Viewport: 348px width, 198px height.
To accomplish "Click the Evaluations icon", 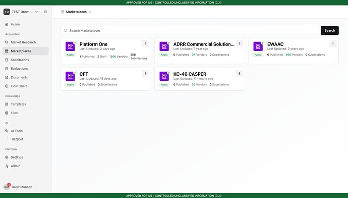I will coord(7,69).
